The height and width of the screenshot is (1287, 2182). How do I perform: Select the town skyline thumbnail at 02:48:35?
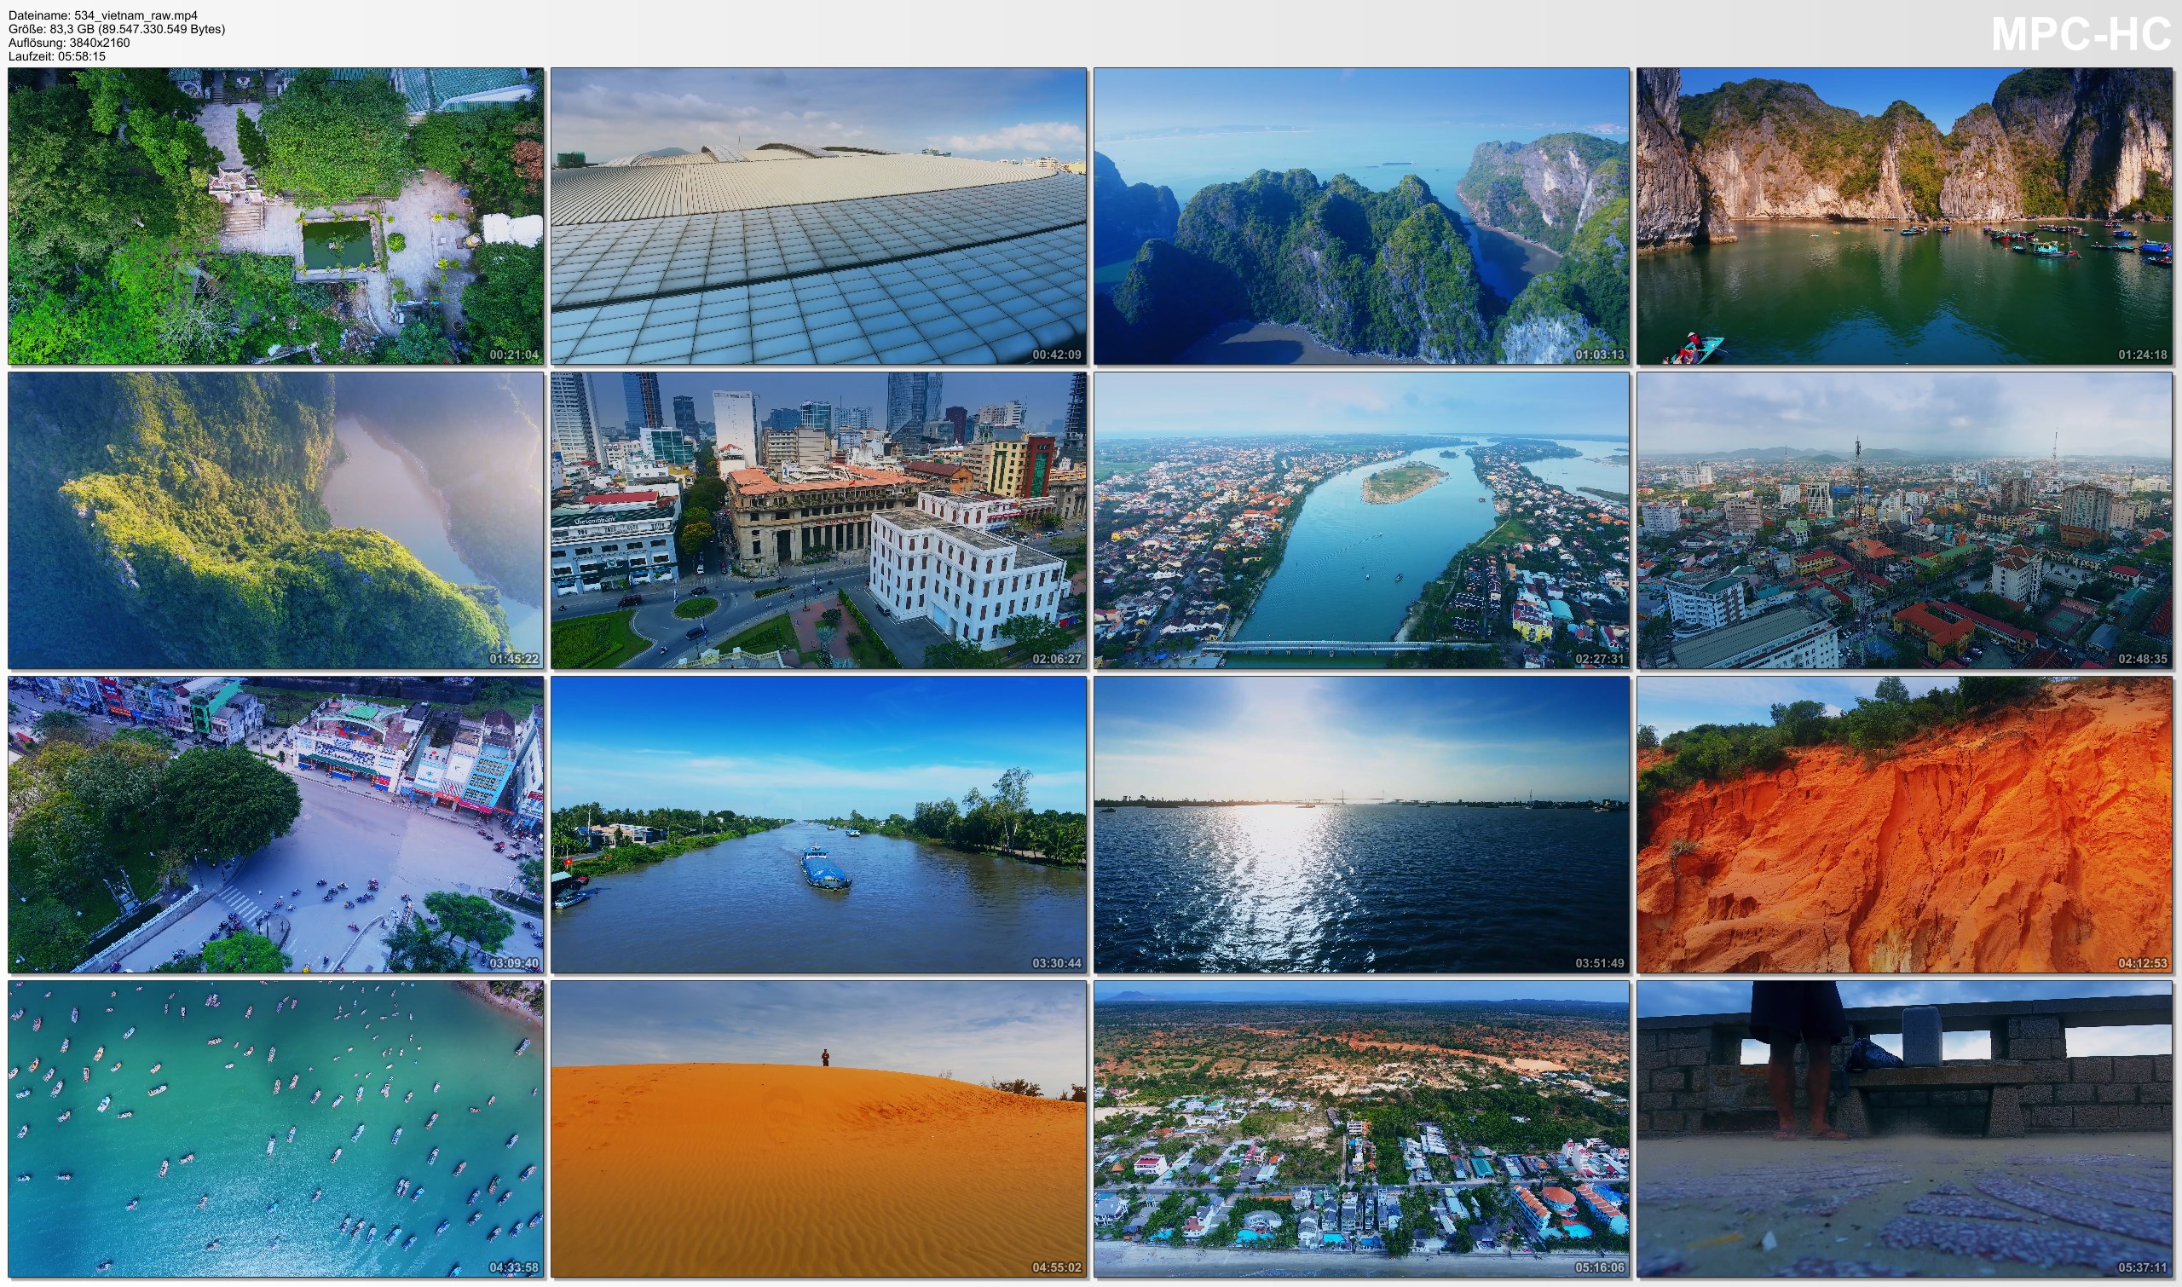coord(1904,521)
